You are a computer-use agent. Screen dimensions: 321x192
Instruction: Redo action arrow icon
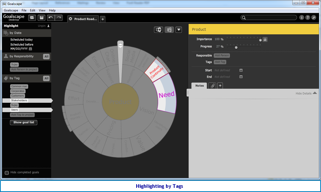point(59,18)
